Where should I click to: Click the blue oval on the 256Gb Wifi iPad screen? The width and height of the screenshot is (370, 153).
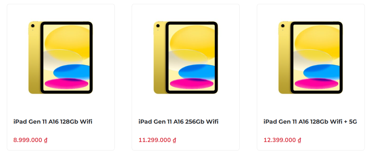[197, 72]
